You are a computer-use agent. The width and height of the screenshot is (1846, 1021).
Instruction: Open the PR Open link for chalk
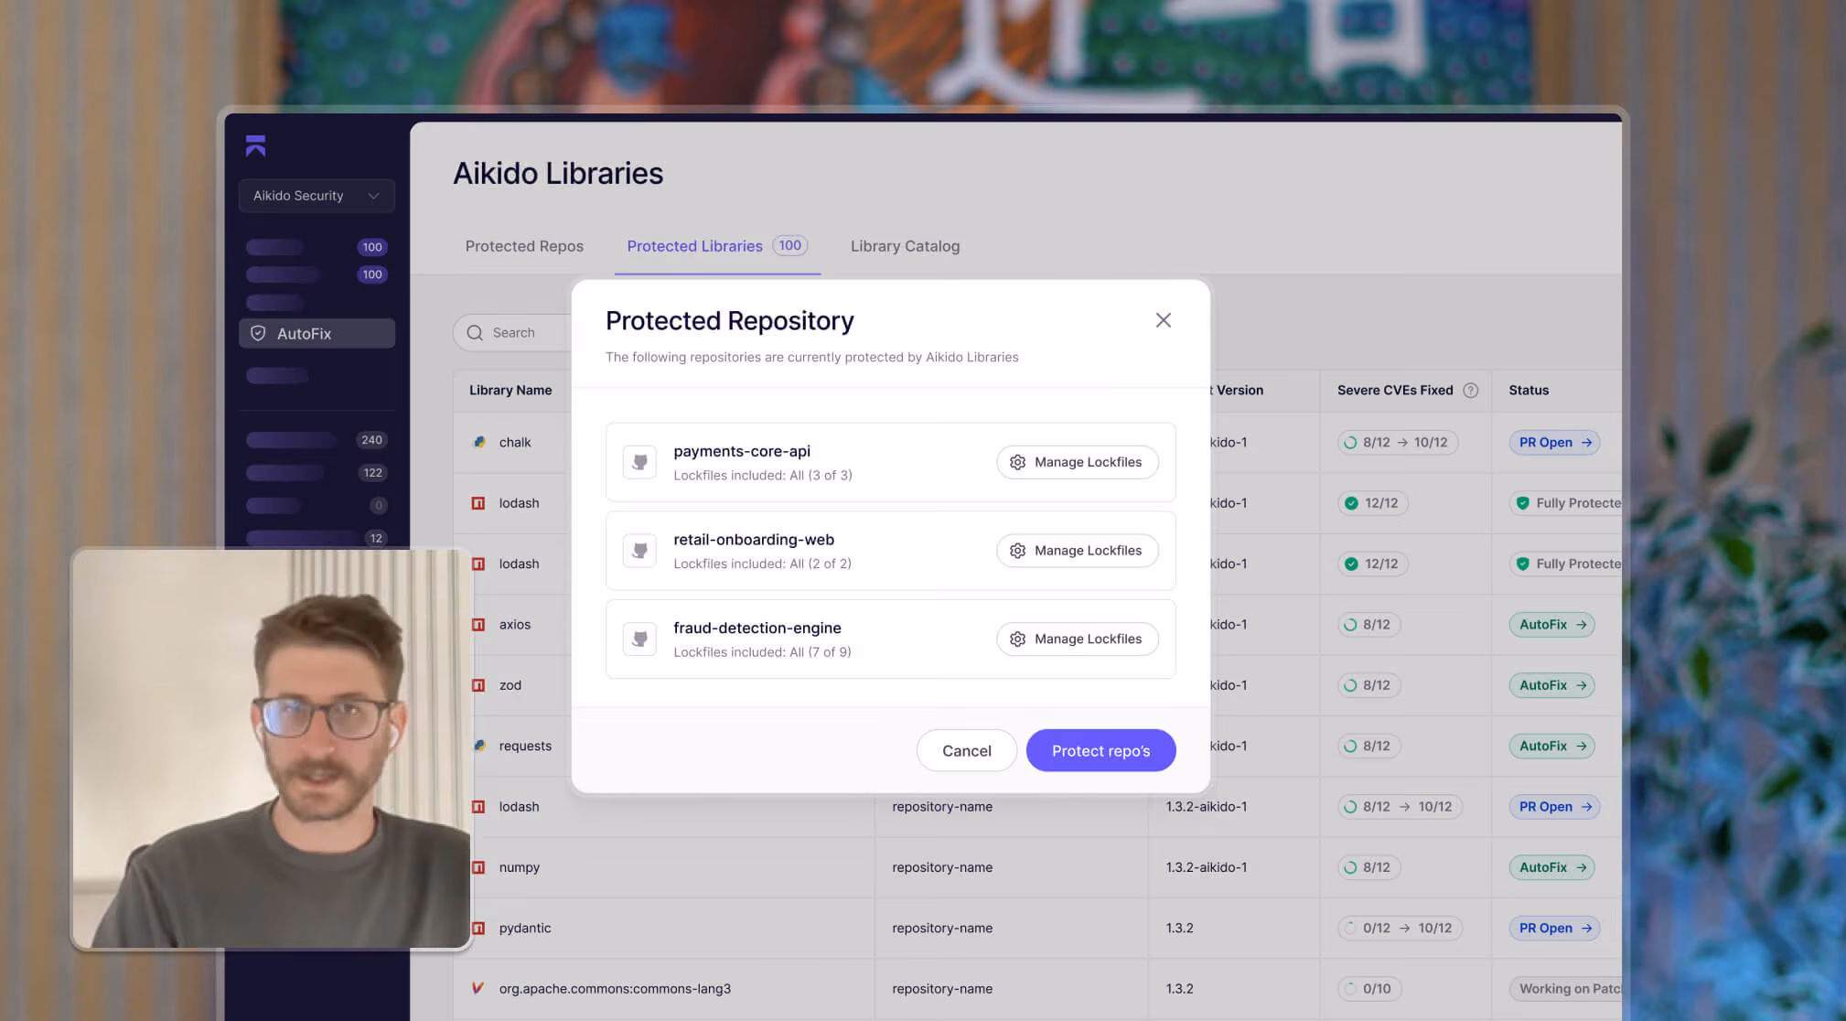click(1555, 442)
